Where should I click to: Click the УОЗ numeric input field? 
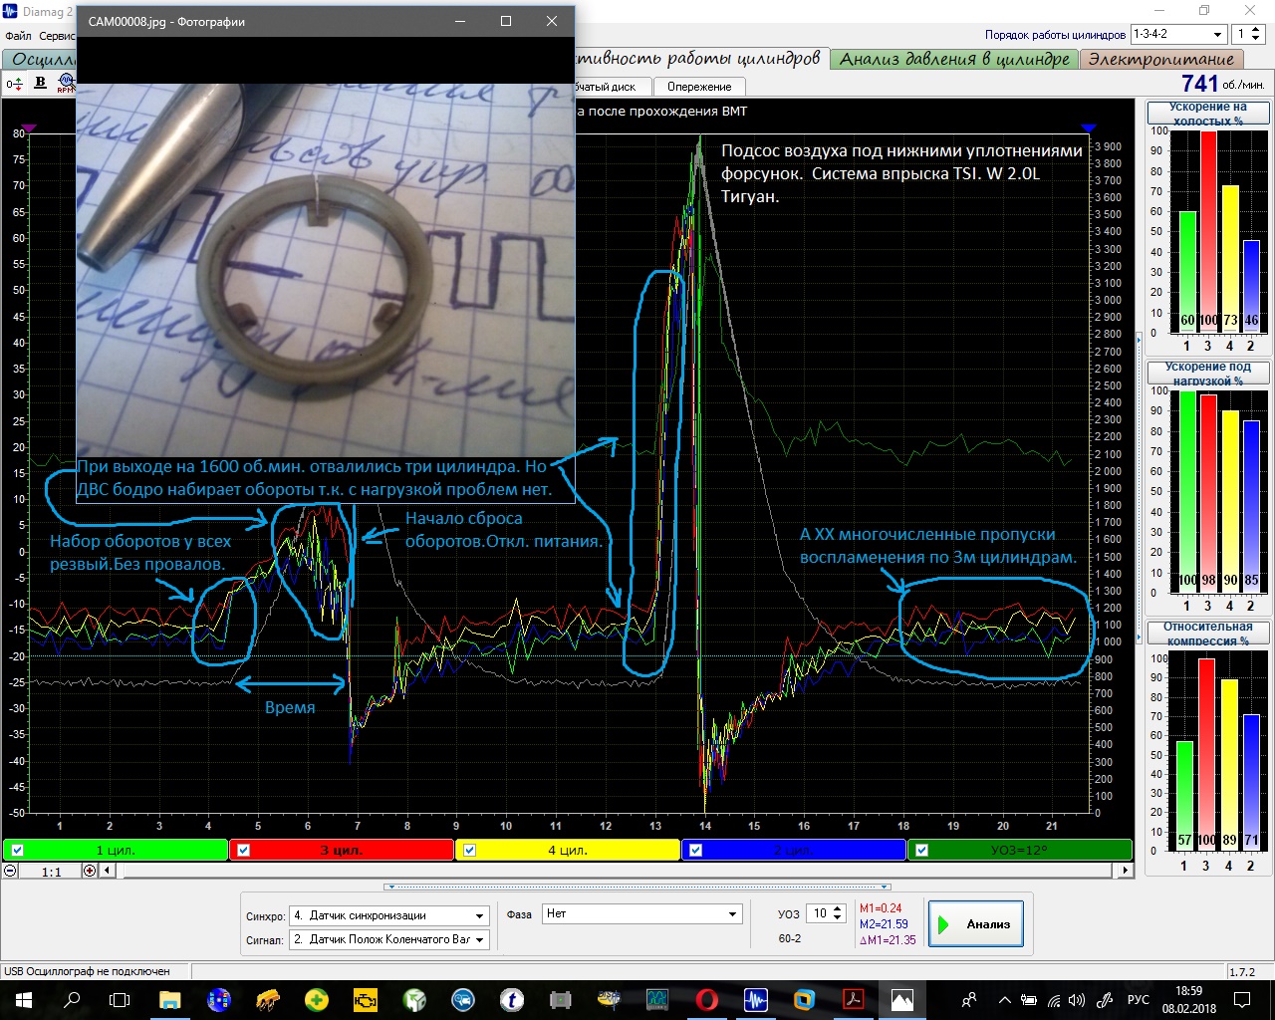tap(820, 913)
